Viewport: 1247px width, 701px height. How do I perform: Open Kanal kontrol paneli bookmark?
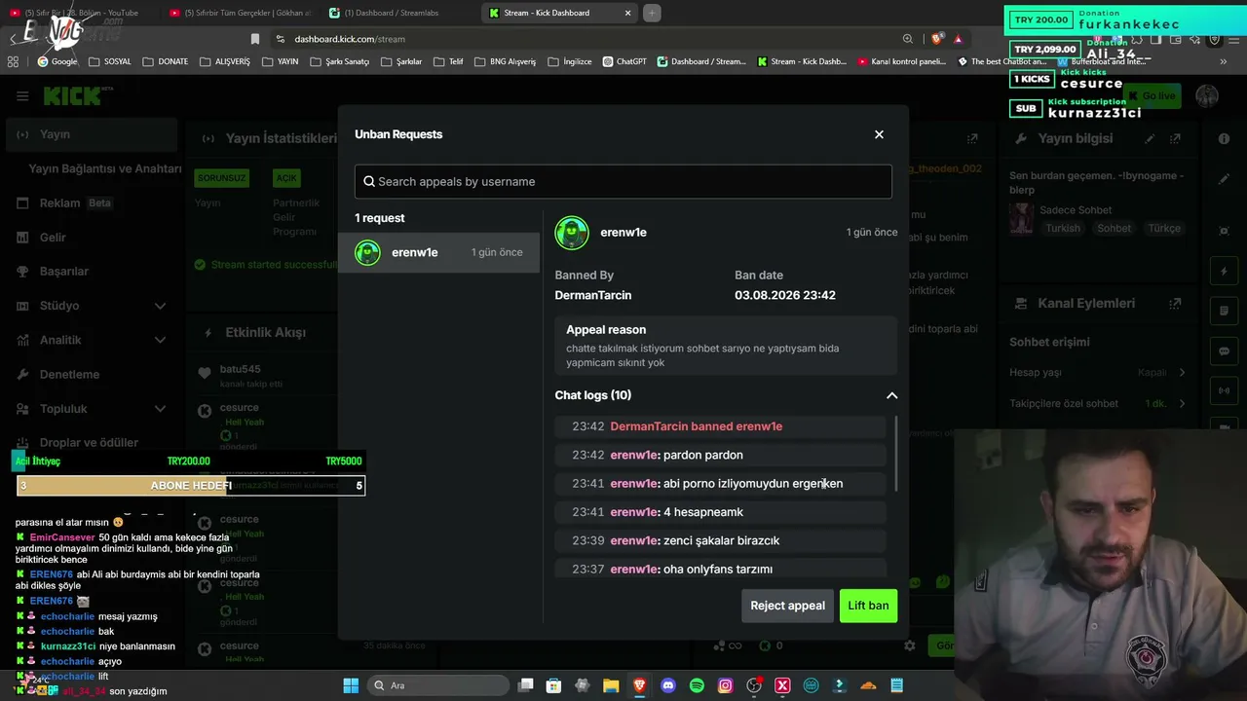901,61
